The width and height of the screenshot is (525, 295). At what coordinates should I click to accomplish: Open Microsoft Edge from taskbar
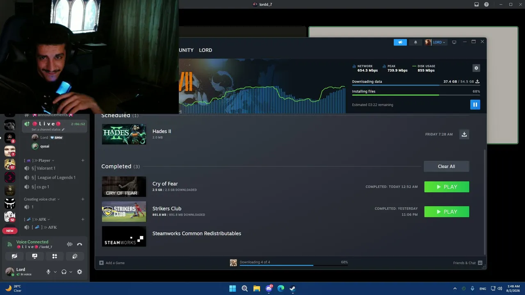pyautogui.click(x=281, y=288)
